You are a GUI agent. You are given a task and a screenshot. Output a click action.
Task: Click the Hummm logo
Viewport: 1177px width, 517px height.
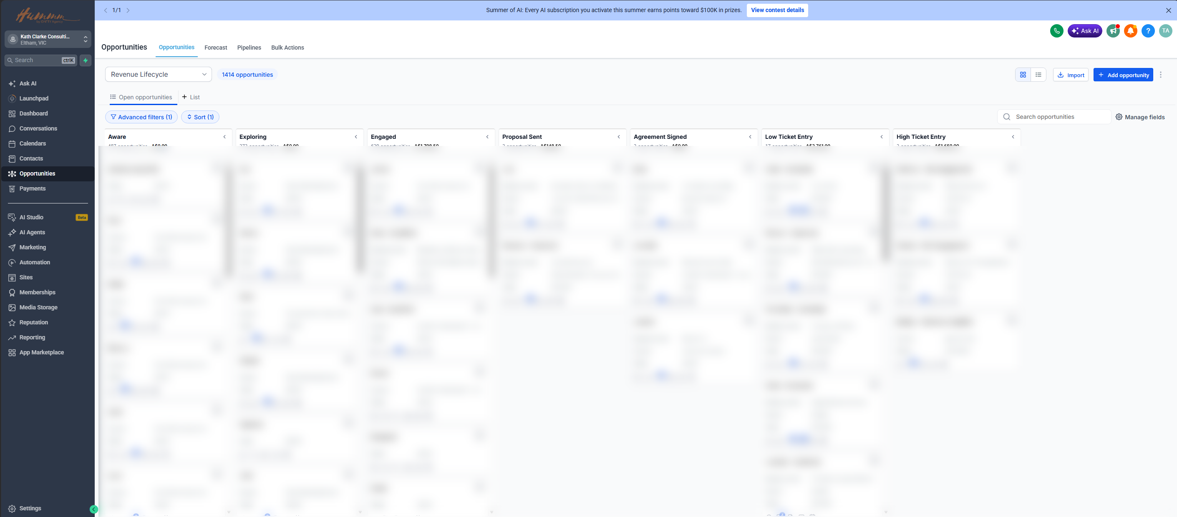[47, 15]
